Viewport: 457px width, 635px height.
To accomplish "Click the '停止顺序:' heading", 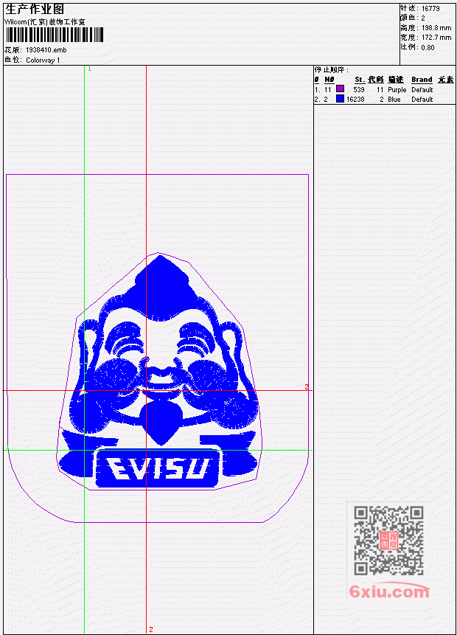I will click(x=332, y=69).
